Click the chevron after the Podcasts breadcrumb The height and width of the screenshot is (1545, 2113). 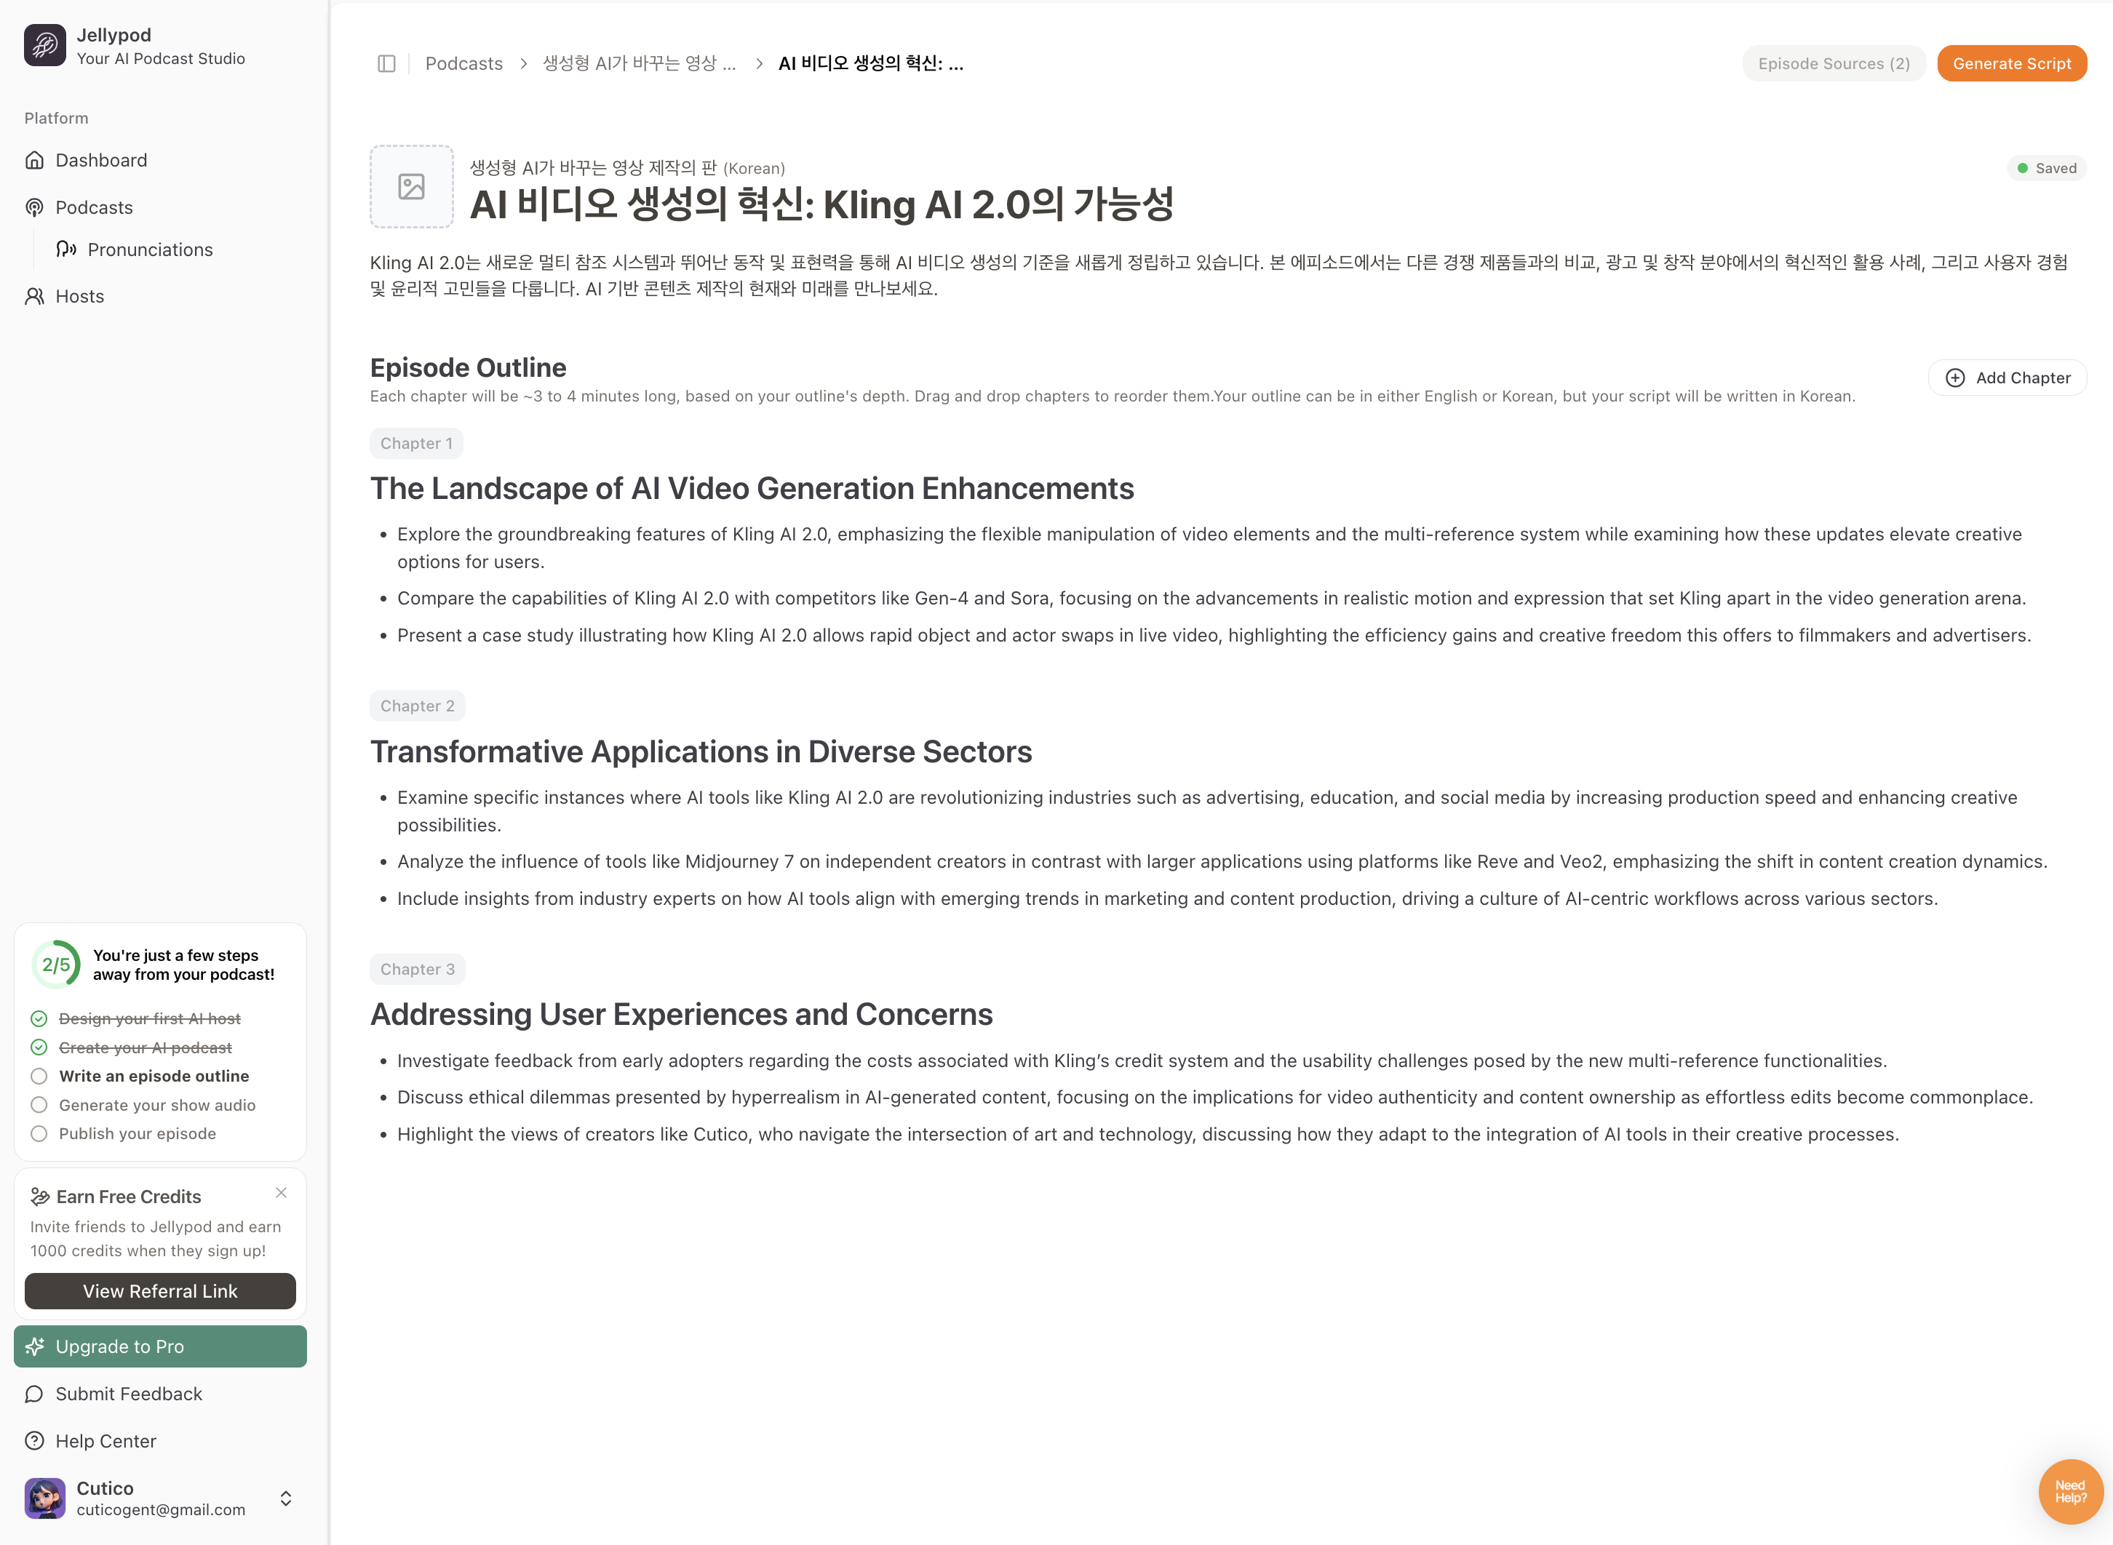pos(524,63)
